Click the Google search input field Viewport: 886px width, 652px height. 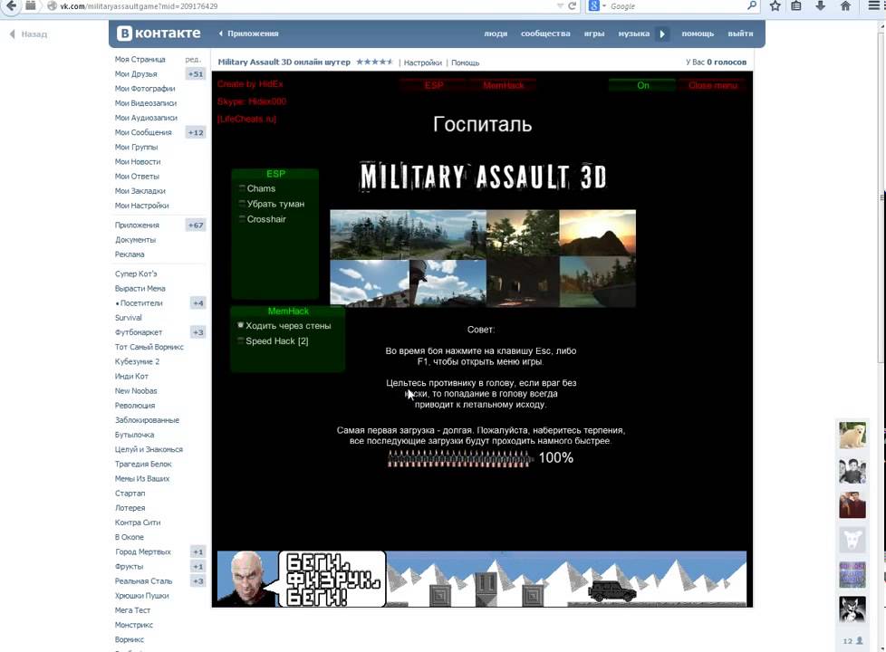tap(677, 5)
